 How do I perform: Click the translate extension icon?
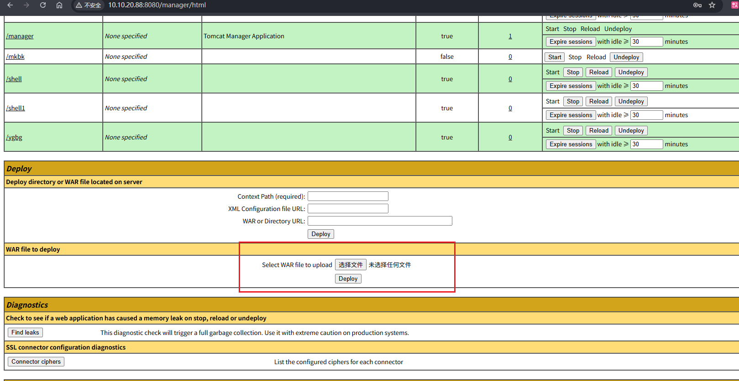pyautogui.click(x=734, y=5)
